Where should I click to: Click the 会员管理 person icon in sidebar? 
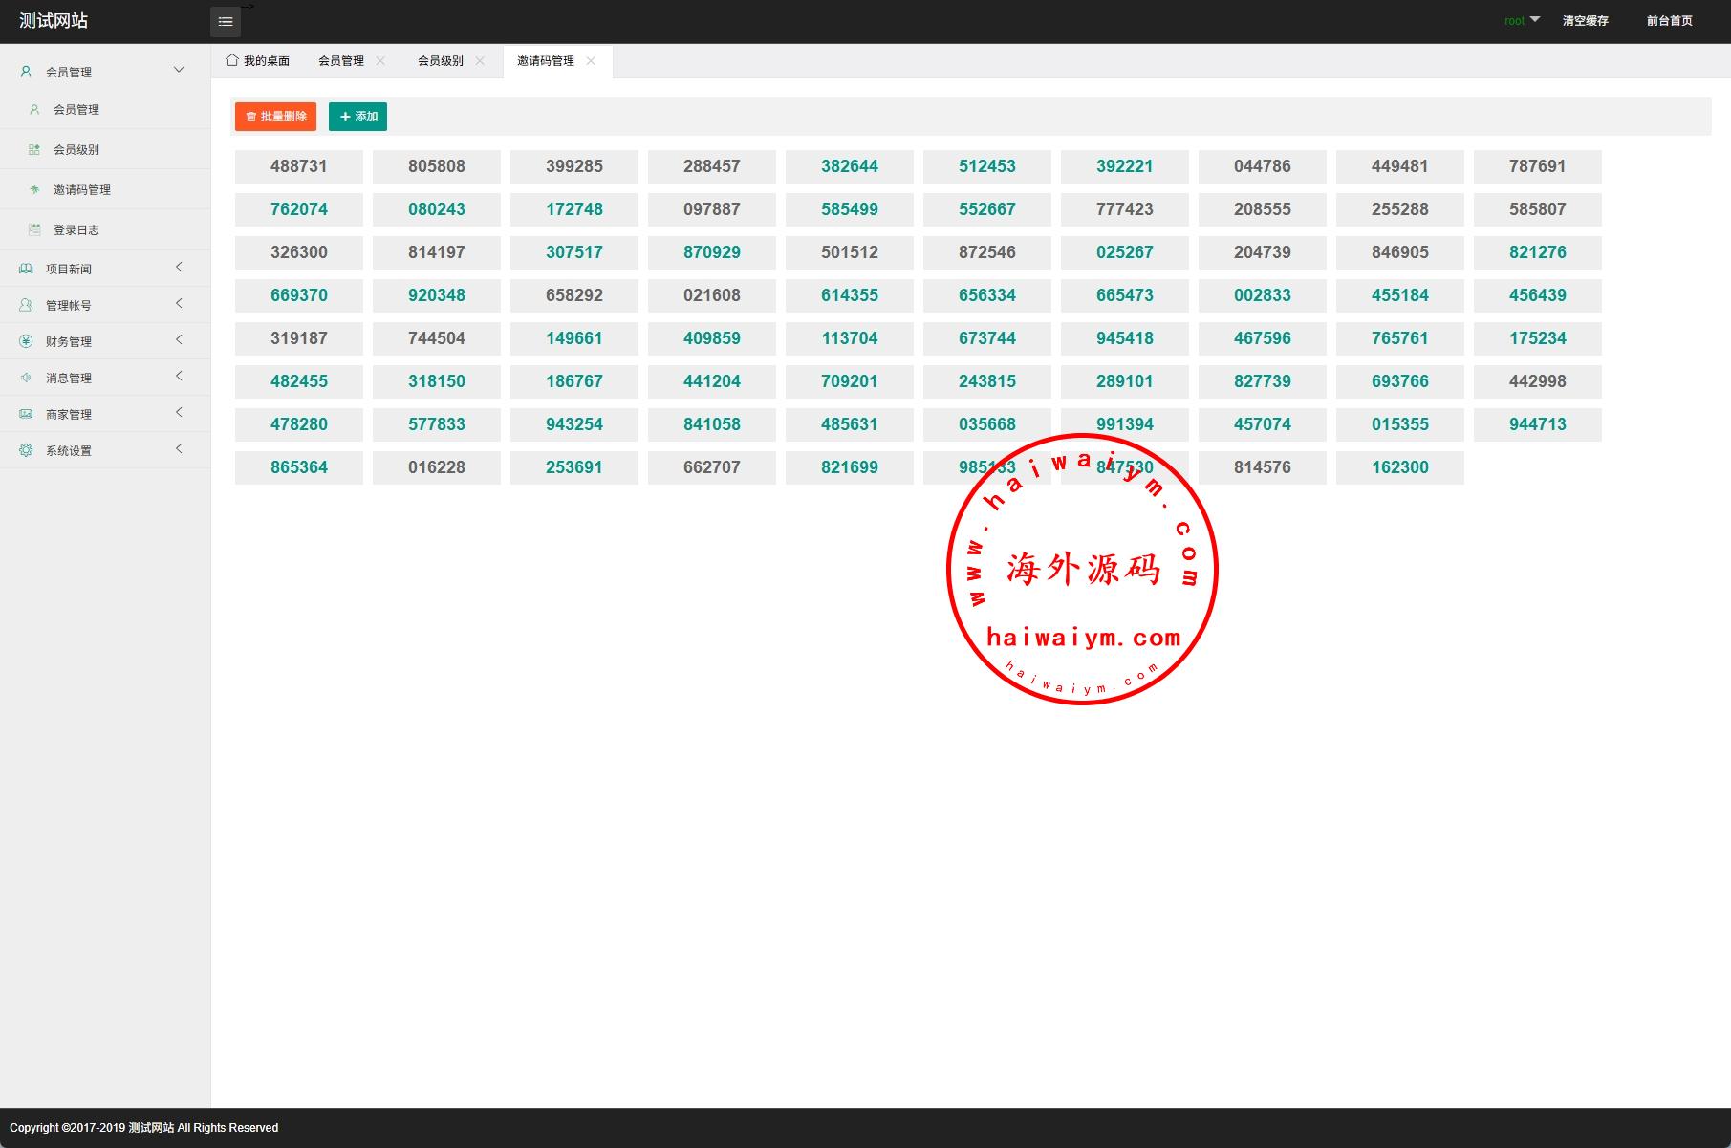tap(26, 72)
